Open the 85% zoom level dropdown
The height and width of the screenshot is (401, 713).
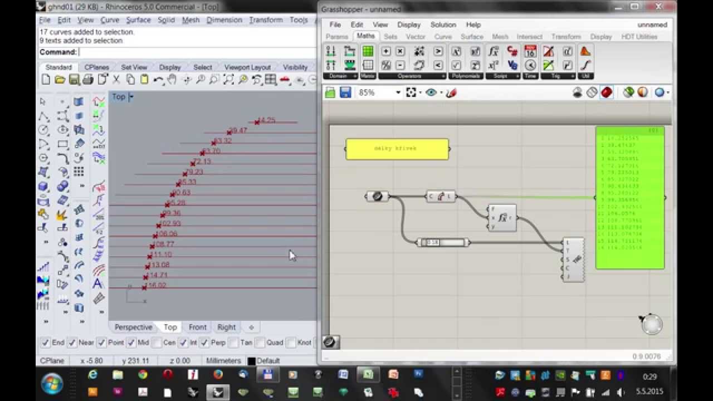click(398, 93)
